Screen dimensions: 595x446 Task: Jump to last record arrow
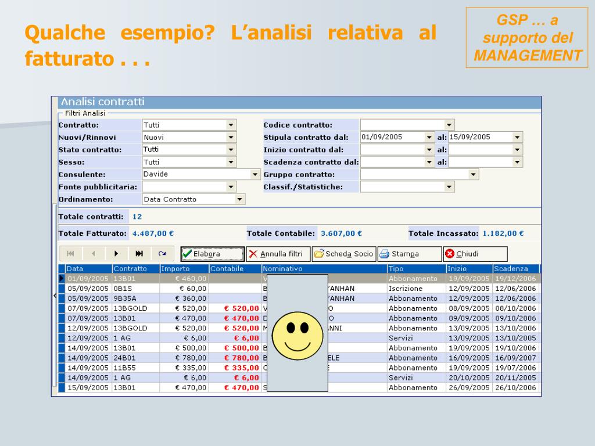(139, 254)
